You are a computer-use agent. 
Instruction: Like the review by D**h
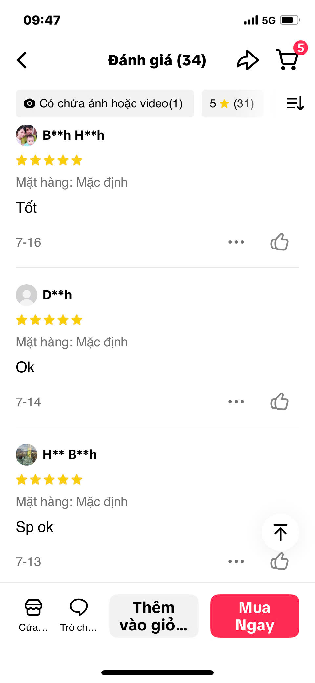click(280, 401)
